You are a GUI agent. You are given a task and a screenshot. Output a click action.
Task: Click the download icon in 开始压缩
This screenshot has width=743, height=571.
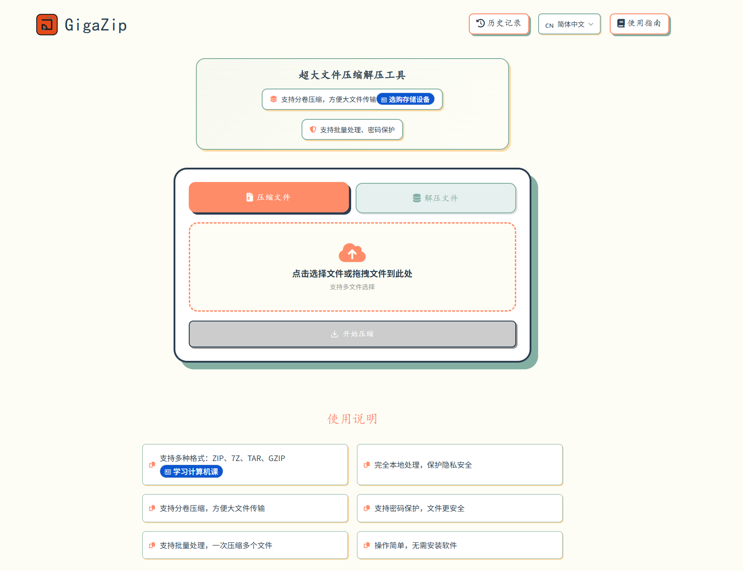point(335,334)
